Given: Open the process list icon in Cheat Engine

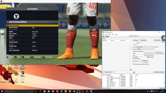Looking at the screenshot, I should point(103,37).
